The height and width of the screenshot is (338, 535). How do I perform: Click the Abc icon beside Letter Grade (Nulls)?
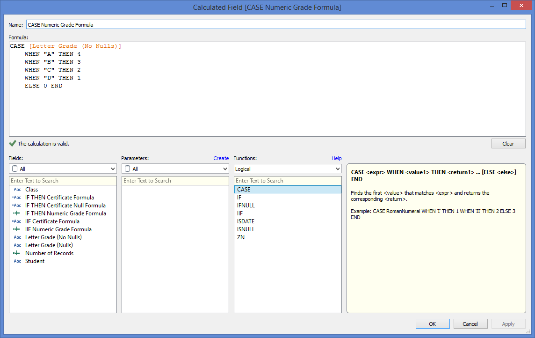point(17,245)
